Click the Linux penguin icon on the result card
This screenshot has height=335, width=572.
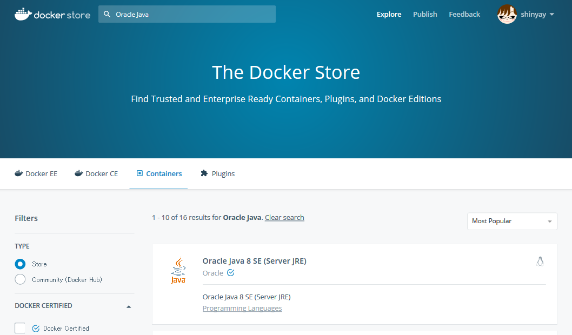pyautogui.click(x=540, y=262)
